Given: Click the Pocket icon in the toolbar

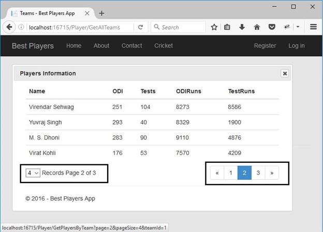Looking at the screenshot, I should (x=271, y=27).
